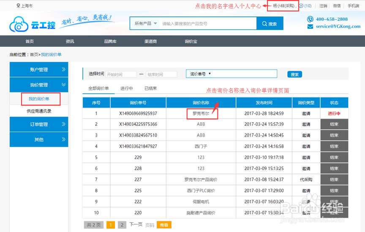Click into the product model search field

pos(208,24)
